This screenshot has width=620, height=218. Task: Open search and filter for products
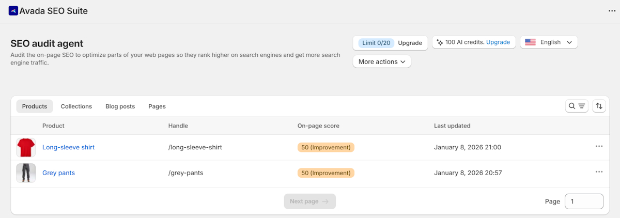pos(577,106)
